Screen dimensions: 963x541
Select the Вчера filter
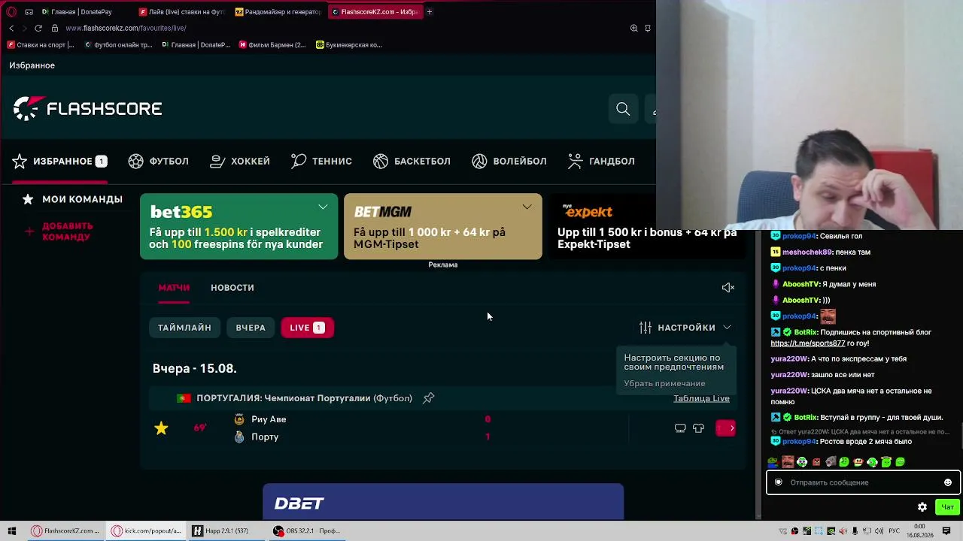coord(251,328)
